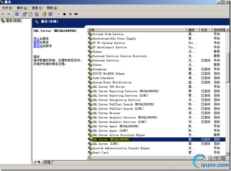Open the 操作(A) menu
Viewport: 231px width, 171px height.
(x=22, y=8)
